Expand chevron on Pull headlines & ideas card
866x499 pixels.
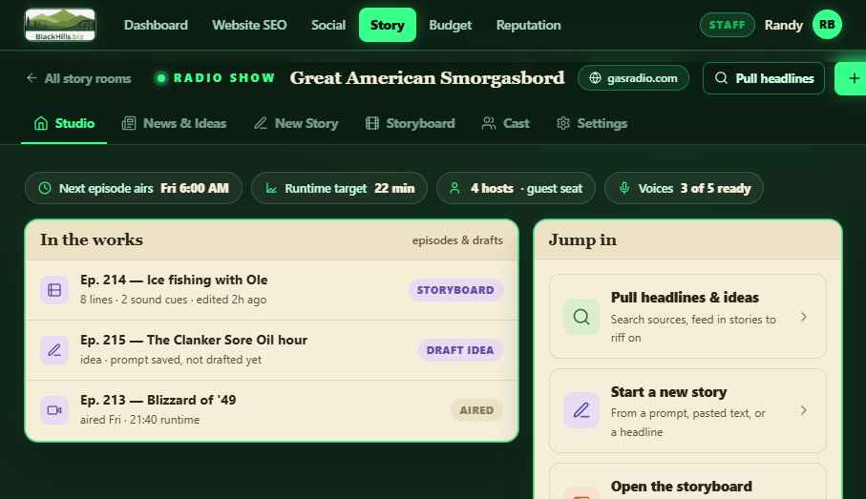(804, 317)
